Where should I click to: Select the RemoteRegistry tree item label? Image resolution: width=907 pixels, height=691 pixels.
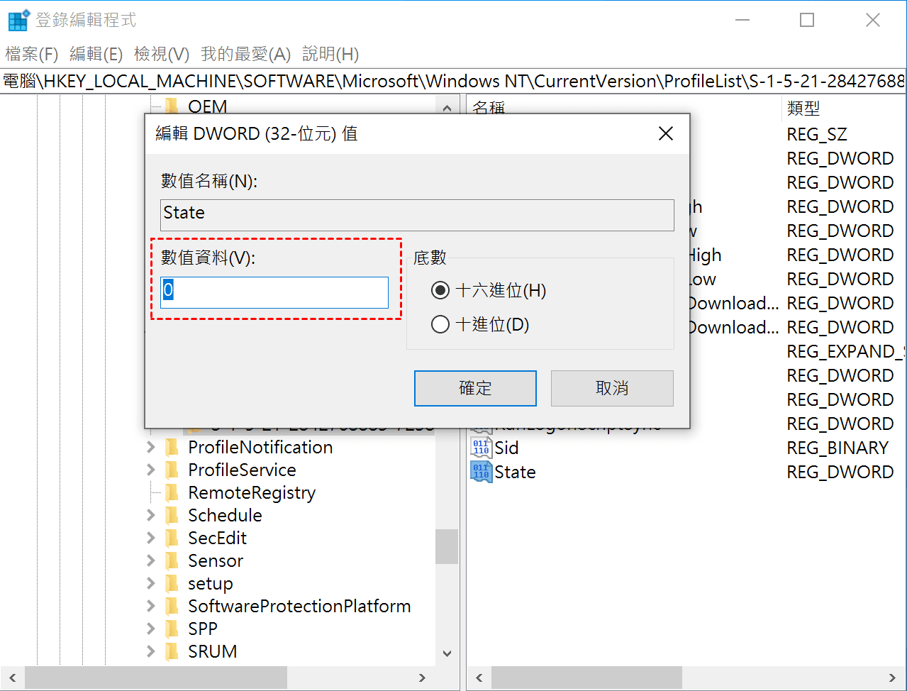252,492
